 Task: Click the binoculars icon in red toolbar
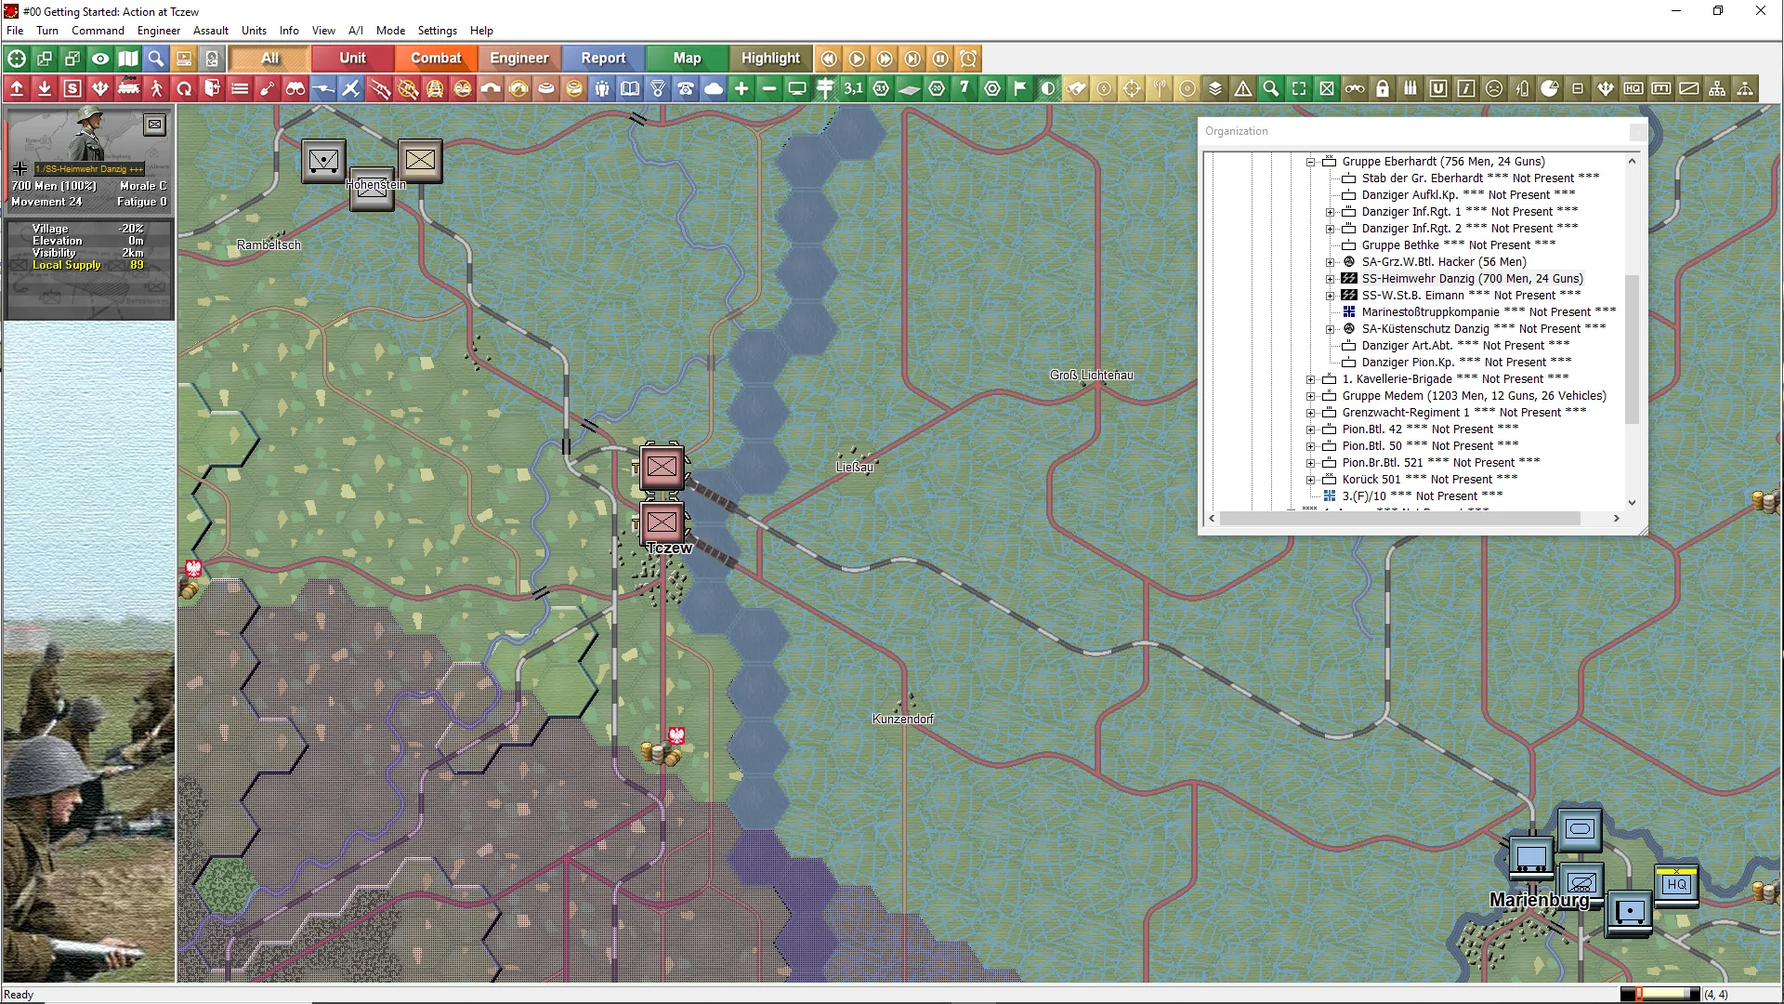pos(295,89)
